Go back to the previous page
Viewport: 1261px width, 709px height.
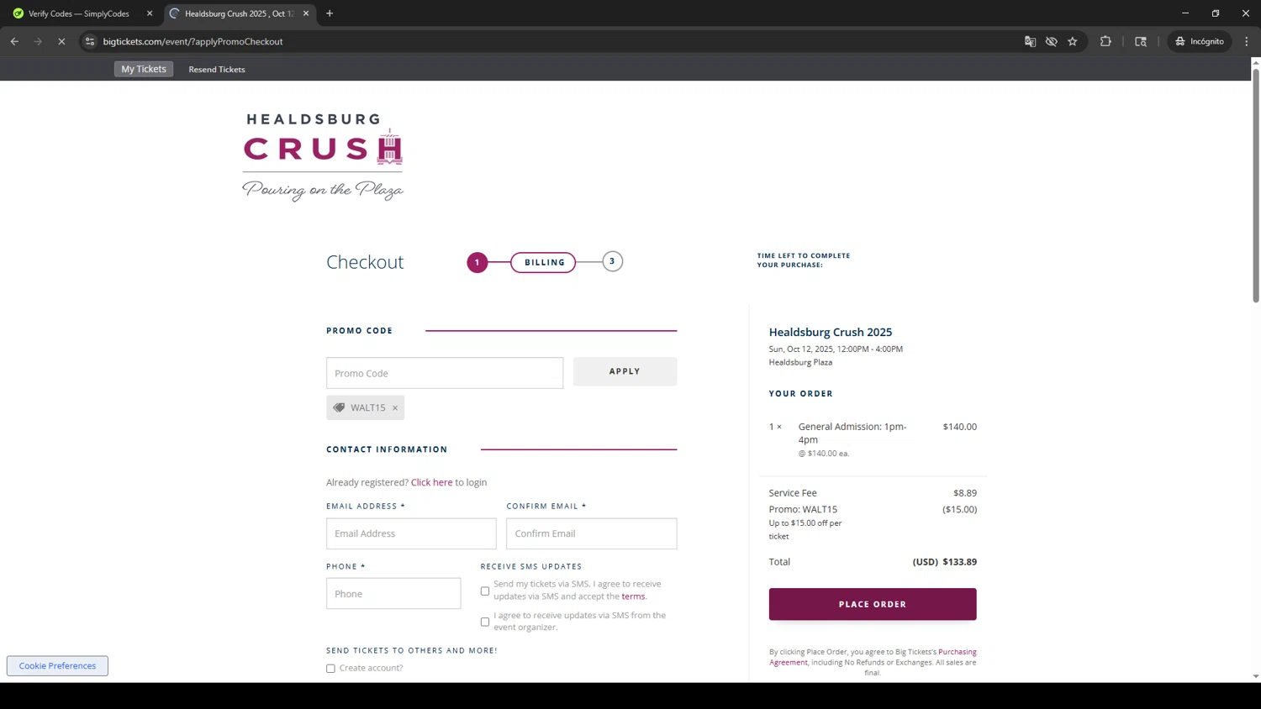[14, 41]
